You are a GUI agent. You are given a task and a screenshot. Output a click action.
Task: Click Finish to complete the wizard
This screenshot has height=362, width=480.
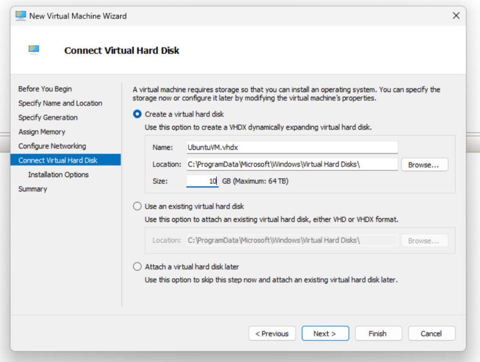click(378, 333)
